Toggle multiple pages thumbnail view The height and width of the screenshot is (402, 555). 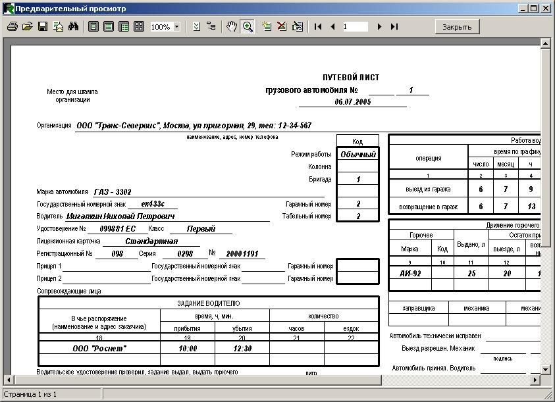pyautogui.click(x=139, y=26)
